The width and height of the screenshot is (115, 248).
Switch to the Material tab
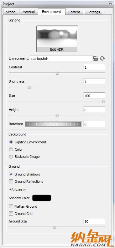[x=29, y=12]
